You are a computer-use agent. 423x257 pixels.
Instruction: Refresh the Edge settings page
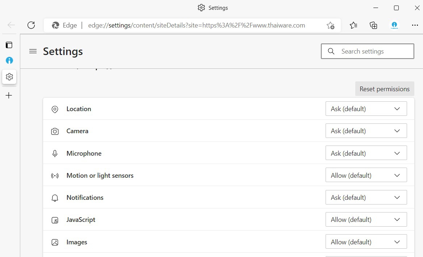[x=31, y=25]
